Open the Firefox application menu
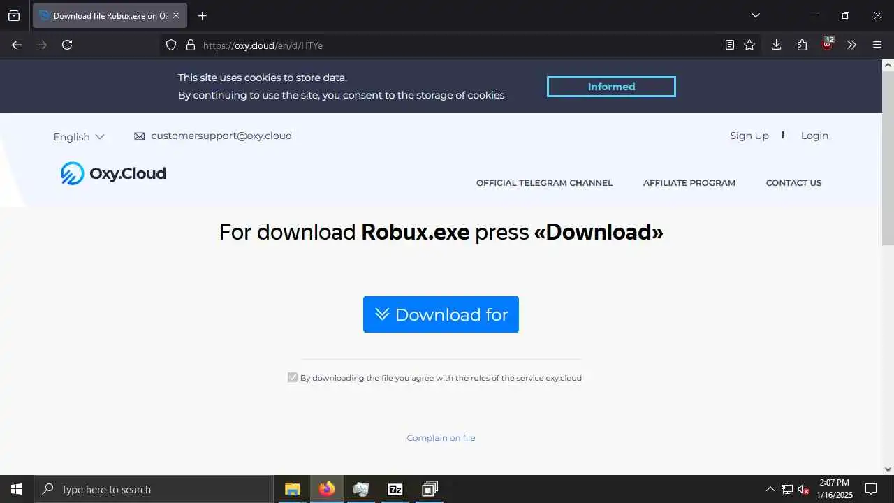The height and width of the screenshot is (503, 894). pyautogui.click(x=877, y=45)
